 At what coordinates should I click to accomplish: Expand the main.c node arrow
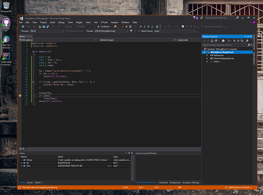(207, 62)
